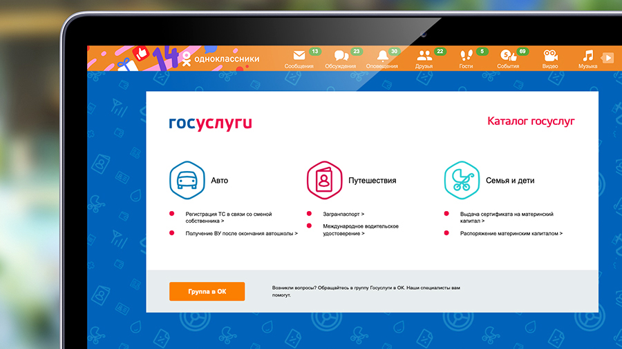Image resolution: width=622 pixels, height=349 pixels.
Task: Click the 23 discussions badge
Action: pyautogui.click(x=357, y=52)
